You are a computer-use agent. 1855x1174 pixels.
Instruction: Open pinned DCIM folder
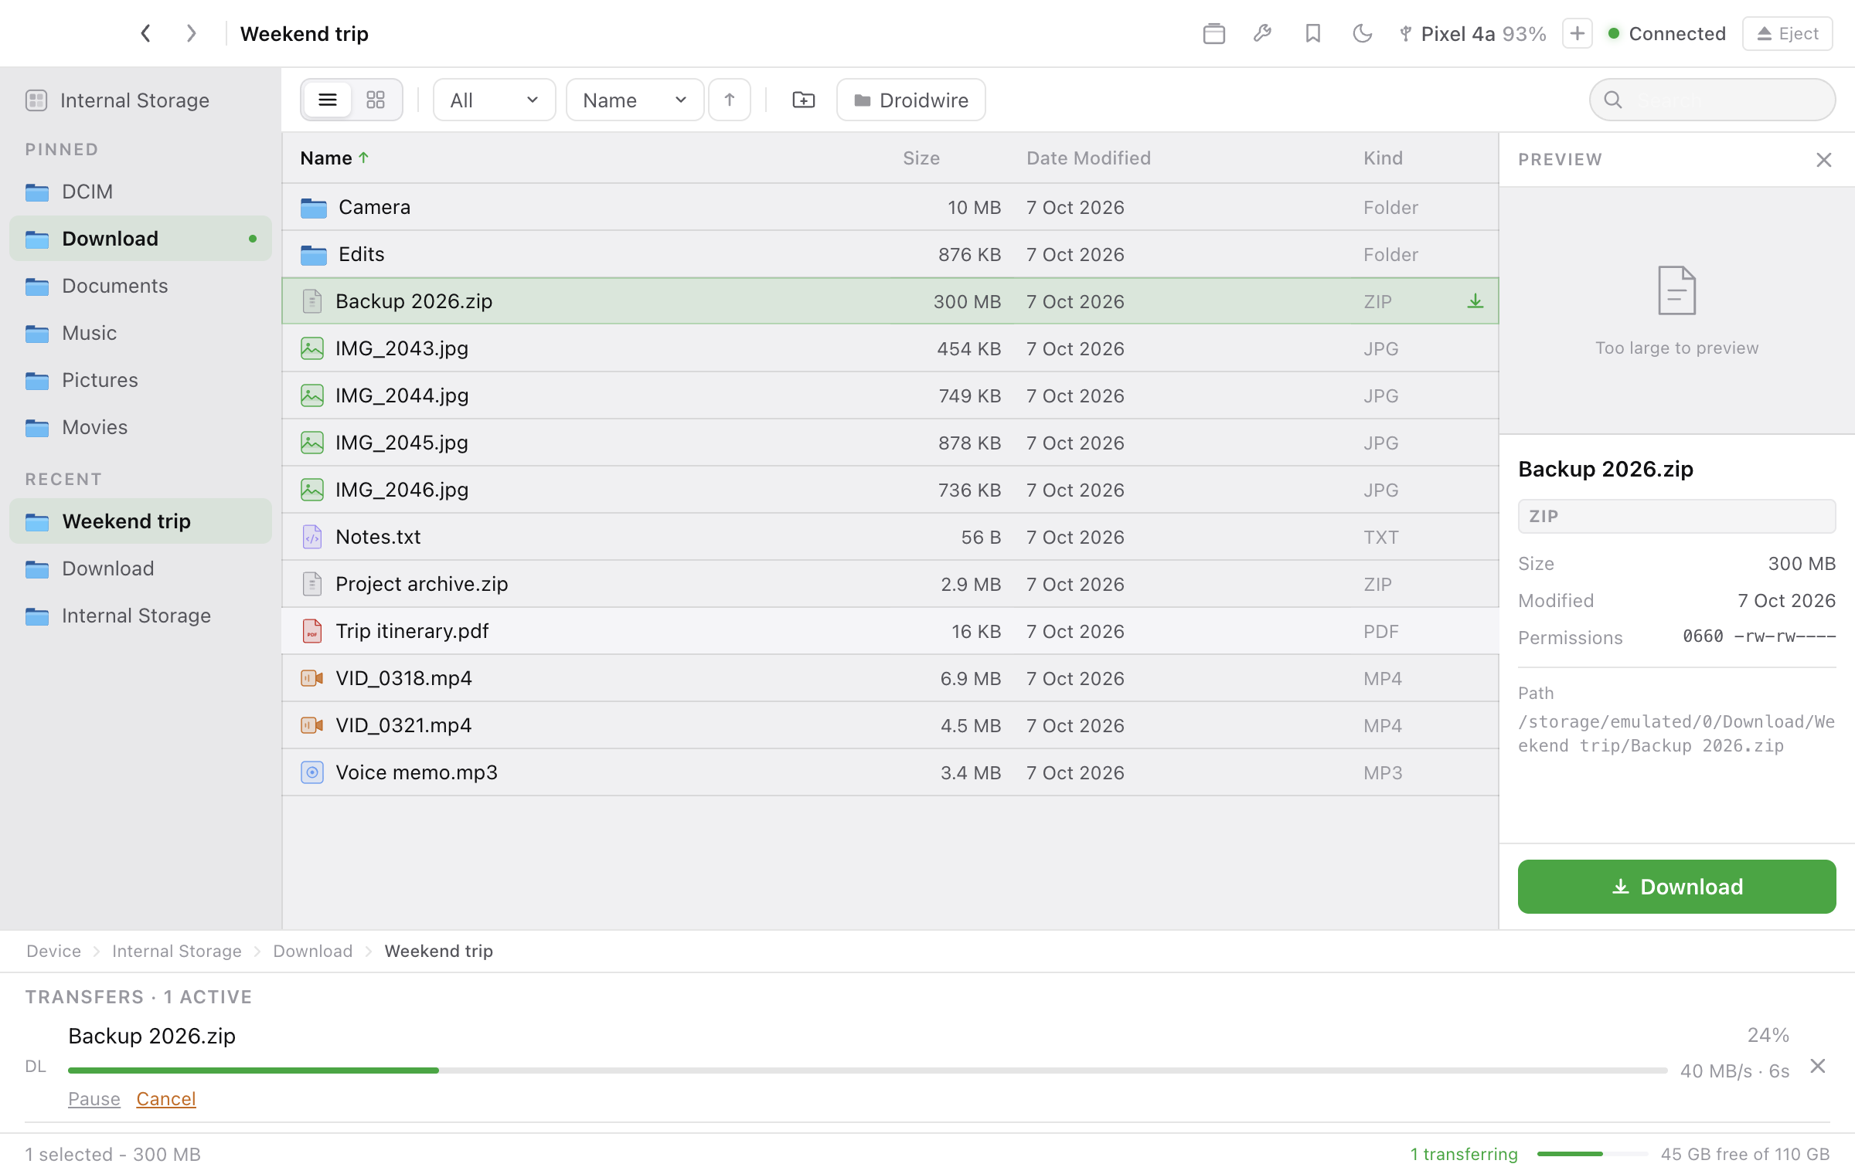click(141, 192)
